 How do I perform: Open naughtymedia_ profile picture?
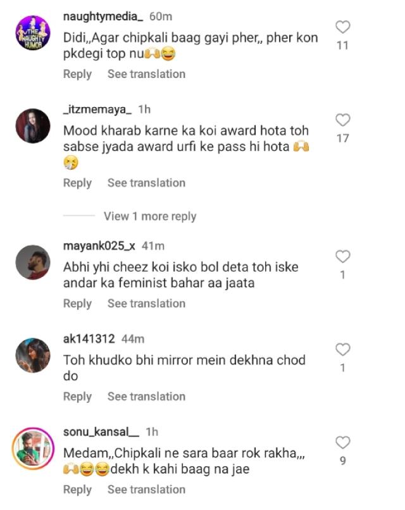click(32, 32)
